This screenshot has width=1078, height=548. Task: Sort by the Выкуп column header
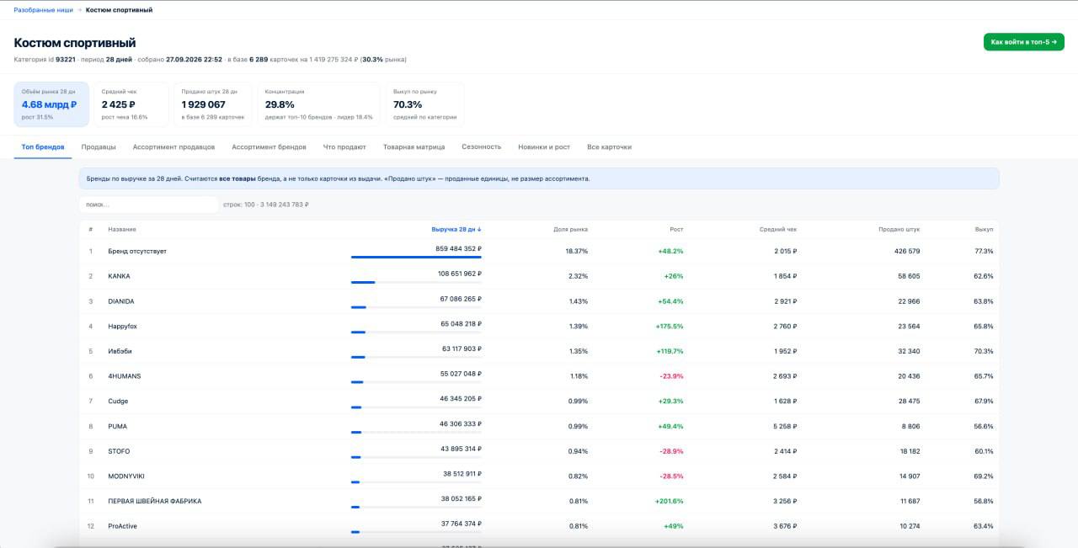coord(985,229)
